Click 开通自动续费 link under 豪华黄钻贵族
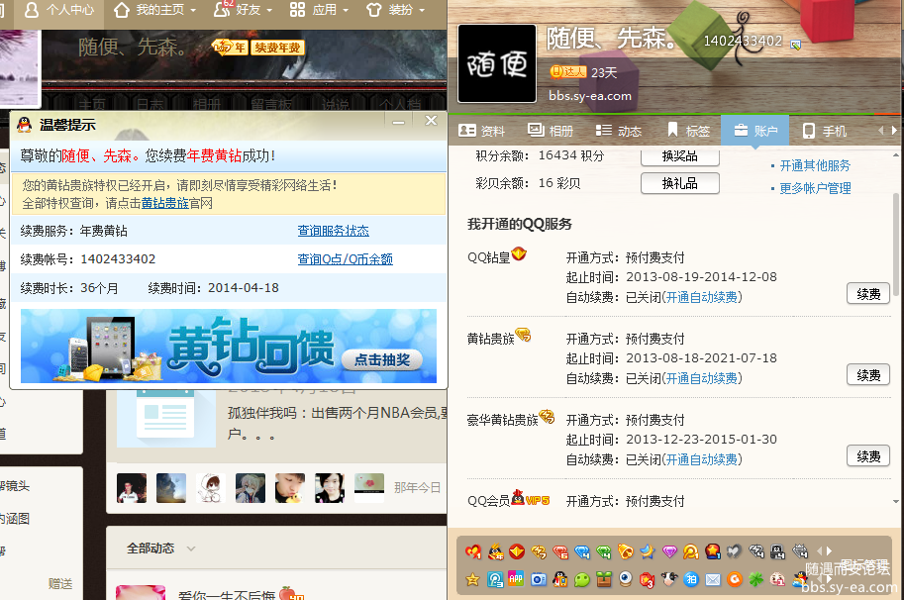 point(702,459)
